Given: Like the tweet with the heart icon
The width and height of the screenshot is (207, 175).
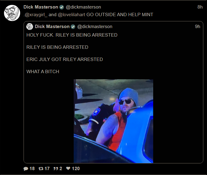Looking at the screenshot, I should tap(68, 168).
